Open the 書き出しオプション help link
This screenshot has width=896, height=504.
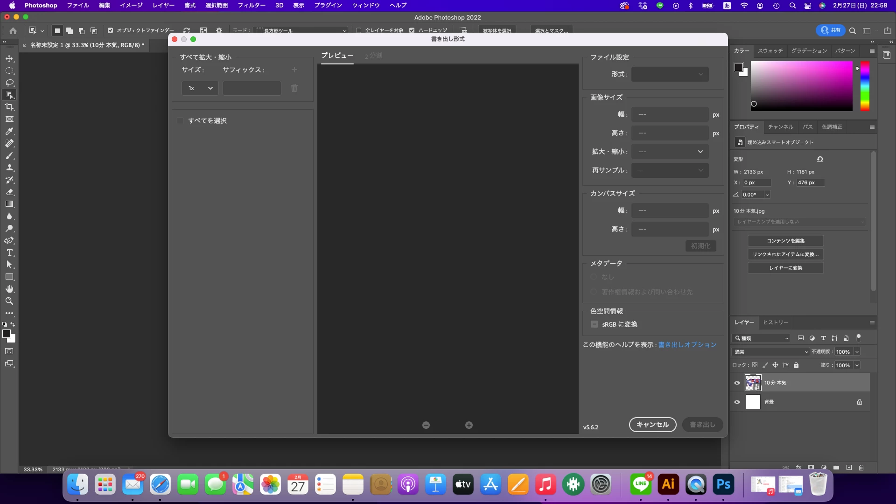pyautogui.click(x=687, y=345)
